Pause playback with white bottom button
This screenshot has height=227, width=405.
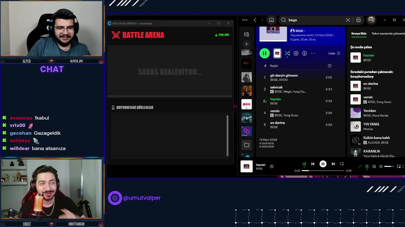(323, 164)
